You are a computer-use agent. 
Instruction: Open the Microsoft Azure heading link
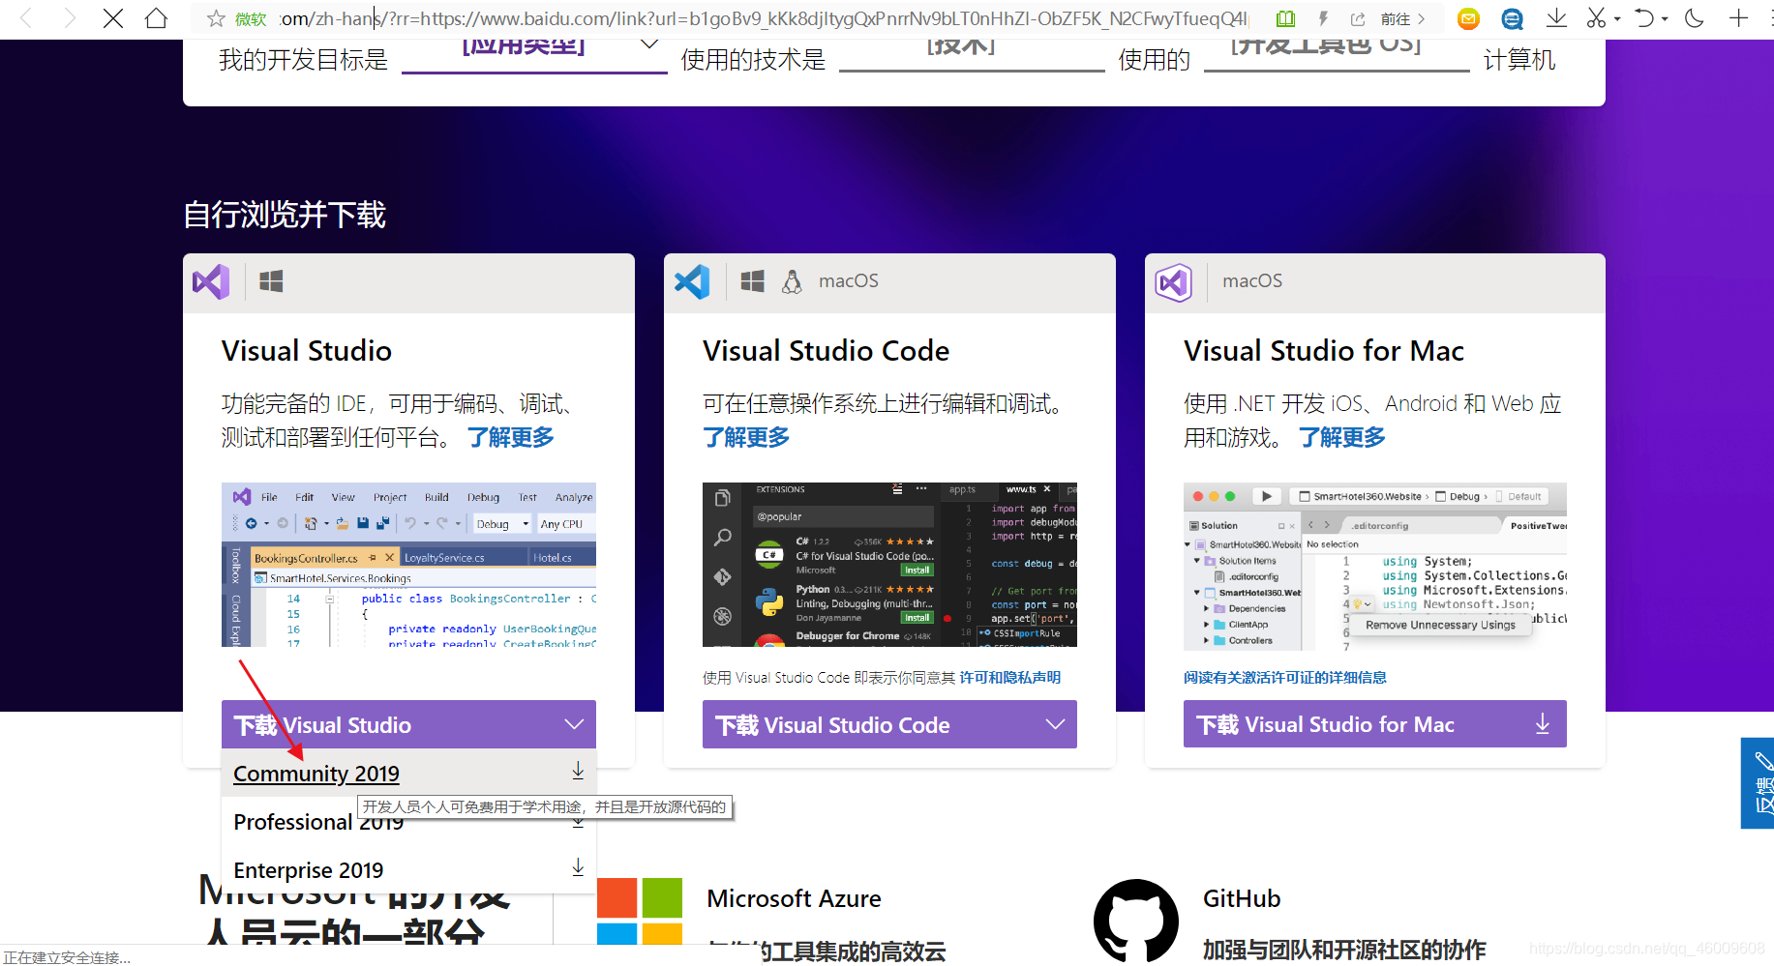[x=794, y=898]
